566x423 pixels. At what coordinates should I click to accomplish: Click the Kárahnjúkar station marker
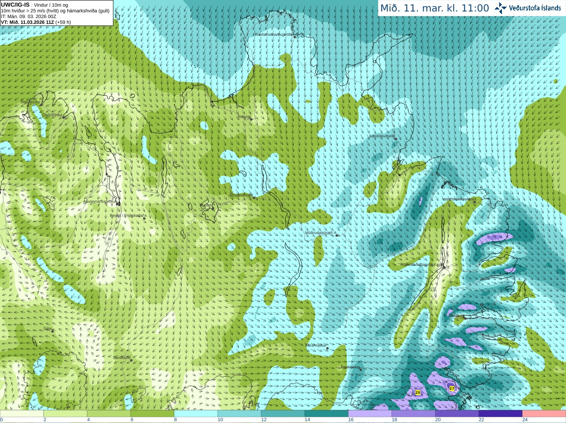pos(327,348)
